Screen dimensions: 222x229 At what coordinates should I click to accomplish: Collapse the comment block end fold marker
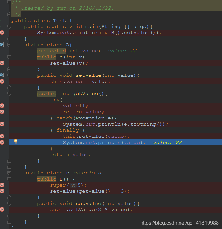pyautogui.click(x=9, y=14)
